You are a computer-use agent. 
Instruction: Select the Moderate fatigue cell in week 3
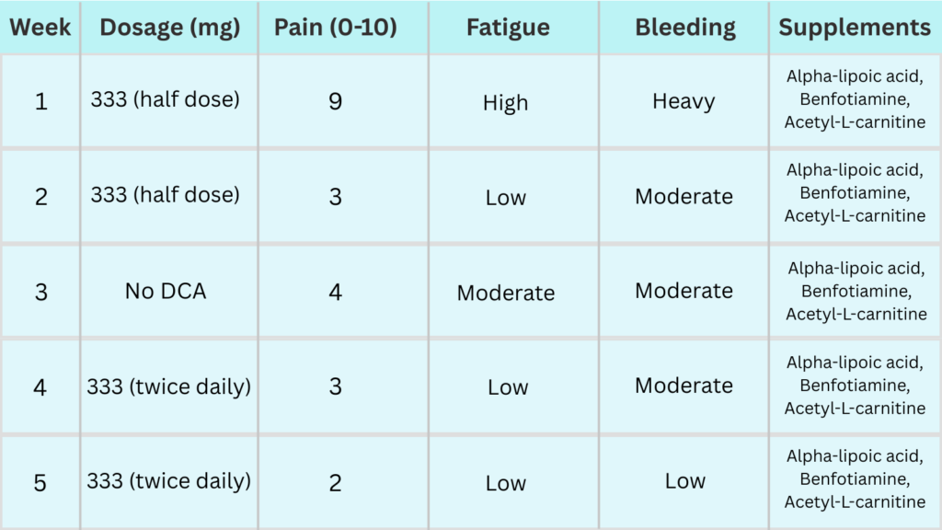tap(506, 294)
